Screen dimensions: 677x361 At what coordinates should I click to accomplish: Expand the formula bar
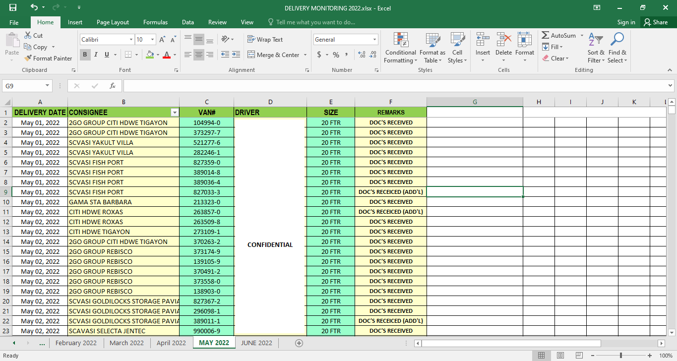(670, 86)
